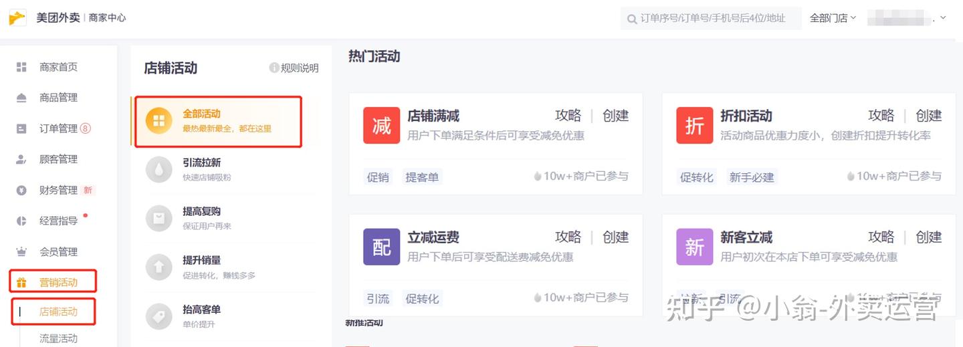
Task: Open 会员管理 menu item
Action: 59,251
